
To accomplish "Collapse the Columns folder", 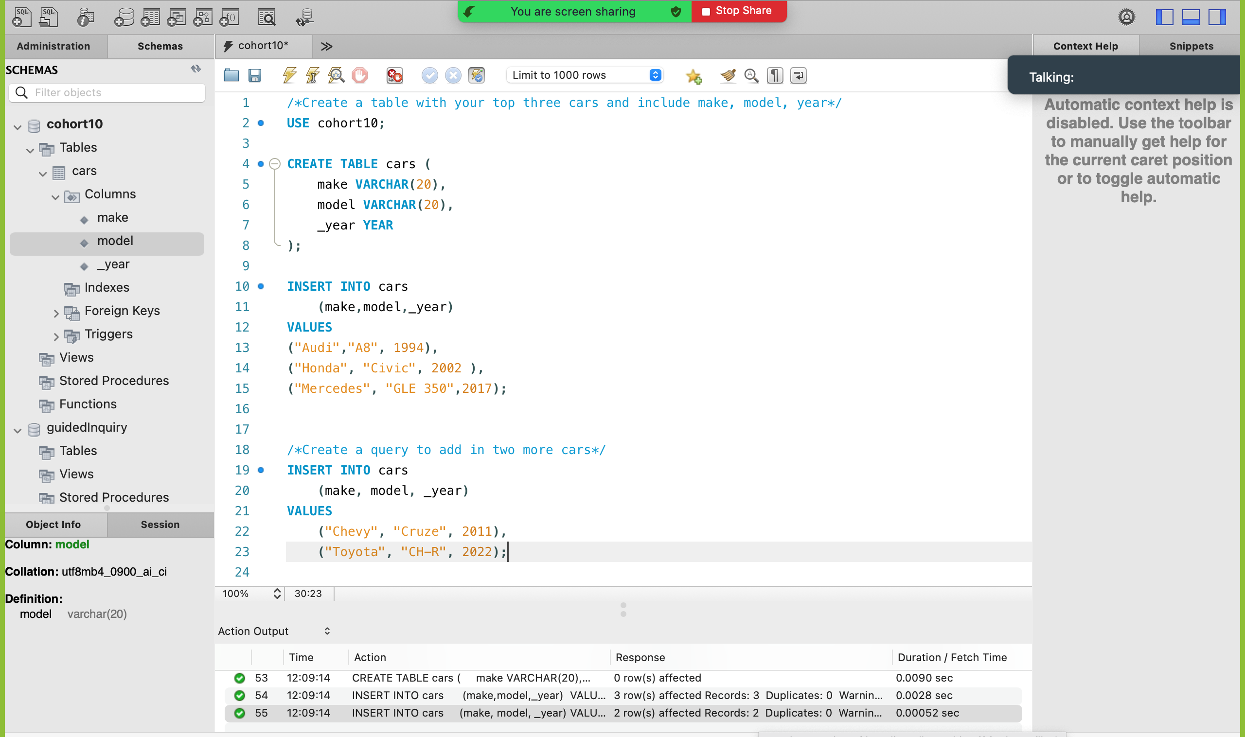I will point(55,197).
